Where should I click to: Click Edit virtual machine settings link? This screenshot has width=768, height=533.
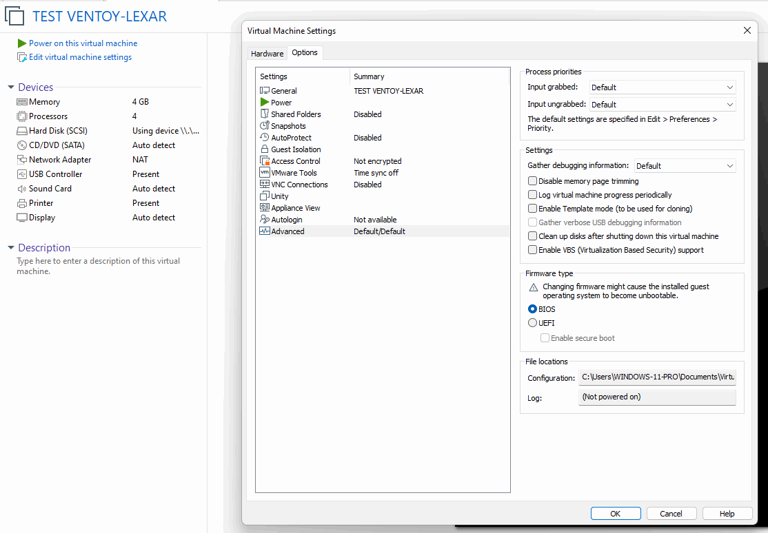pyautogui.click(x=81, y=57)
